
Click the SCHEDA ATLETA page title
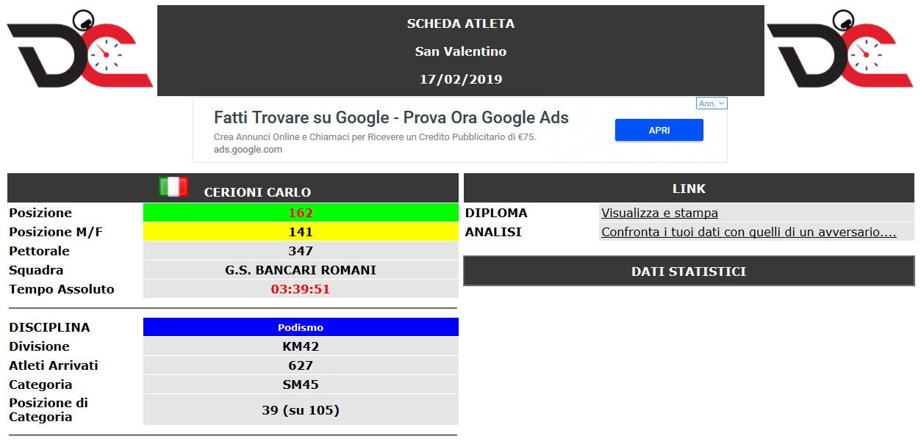tap(461, 23)
